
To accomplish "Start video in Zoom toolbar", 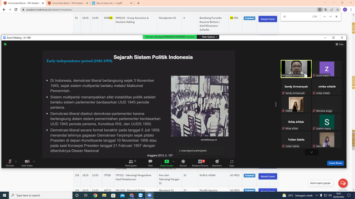I will pos(27,163).
